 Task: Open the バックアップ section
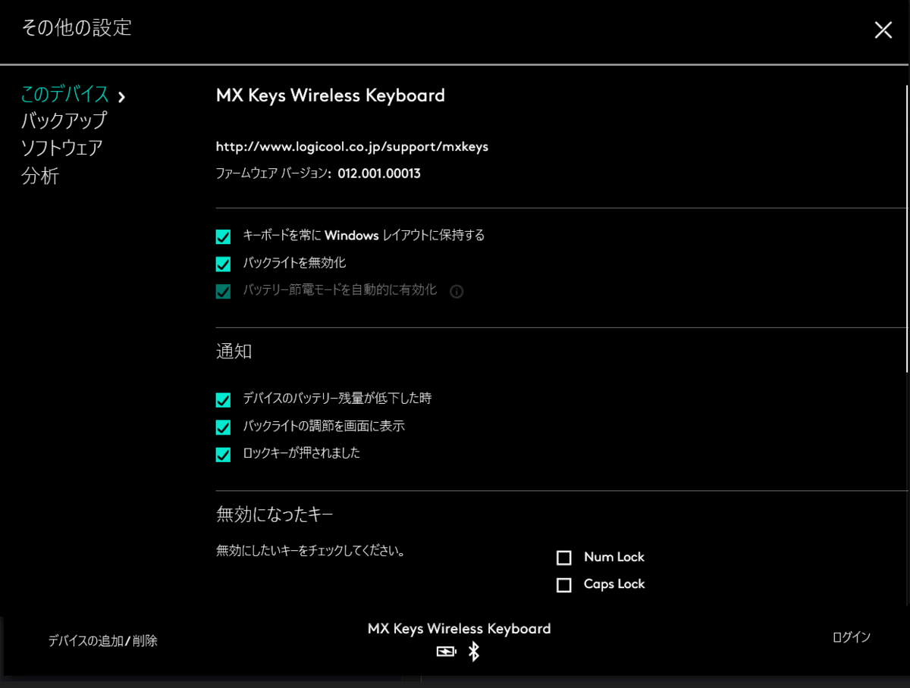coord(64,120)
